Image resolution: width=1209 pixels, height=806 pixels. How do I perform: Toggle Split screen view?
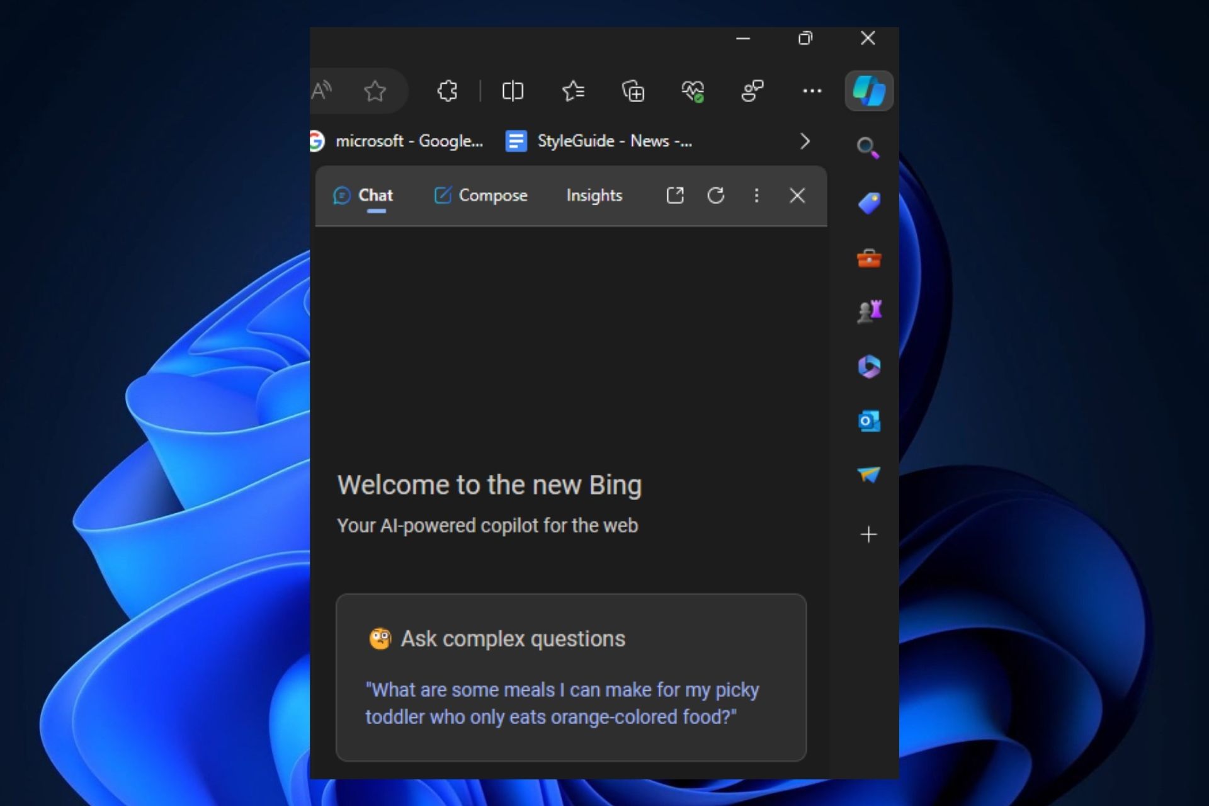pos(513,91)
